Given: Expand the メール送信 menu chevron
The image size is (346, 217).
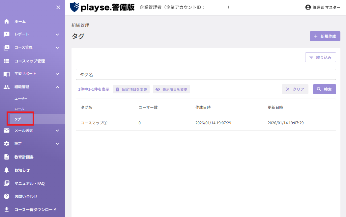Looking at the screenshot, I should (x=57, y=131).
